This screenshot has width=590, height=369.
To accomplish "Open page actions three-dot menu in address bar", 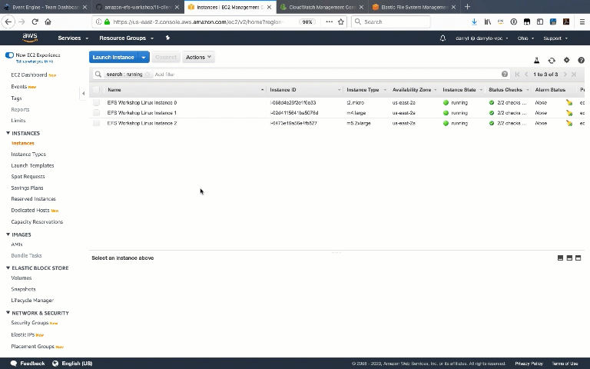I will 330,22.
